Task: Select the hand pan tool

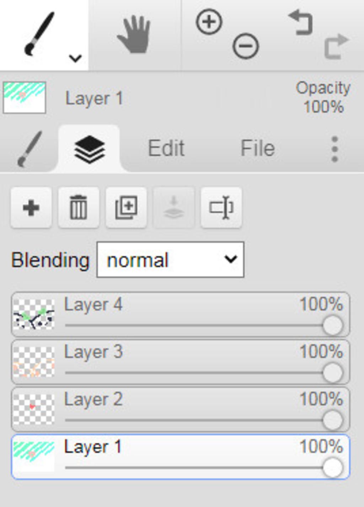Action: pos(134,35)
